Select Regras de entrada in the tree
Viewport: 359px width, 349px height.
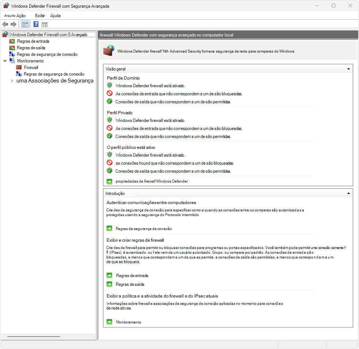33,41
